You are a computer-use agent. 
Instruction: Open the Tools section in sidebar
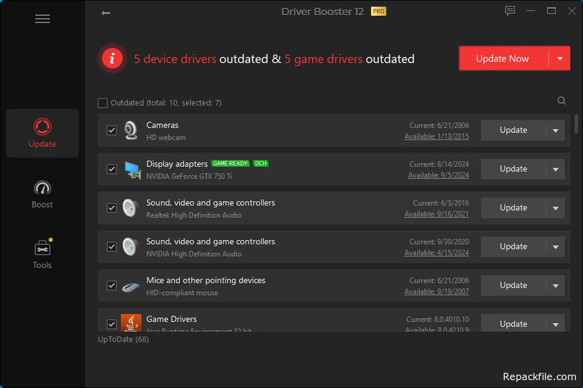[x=43, y=254]
